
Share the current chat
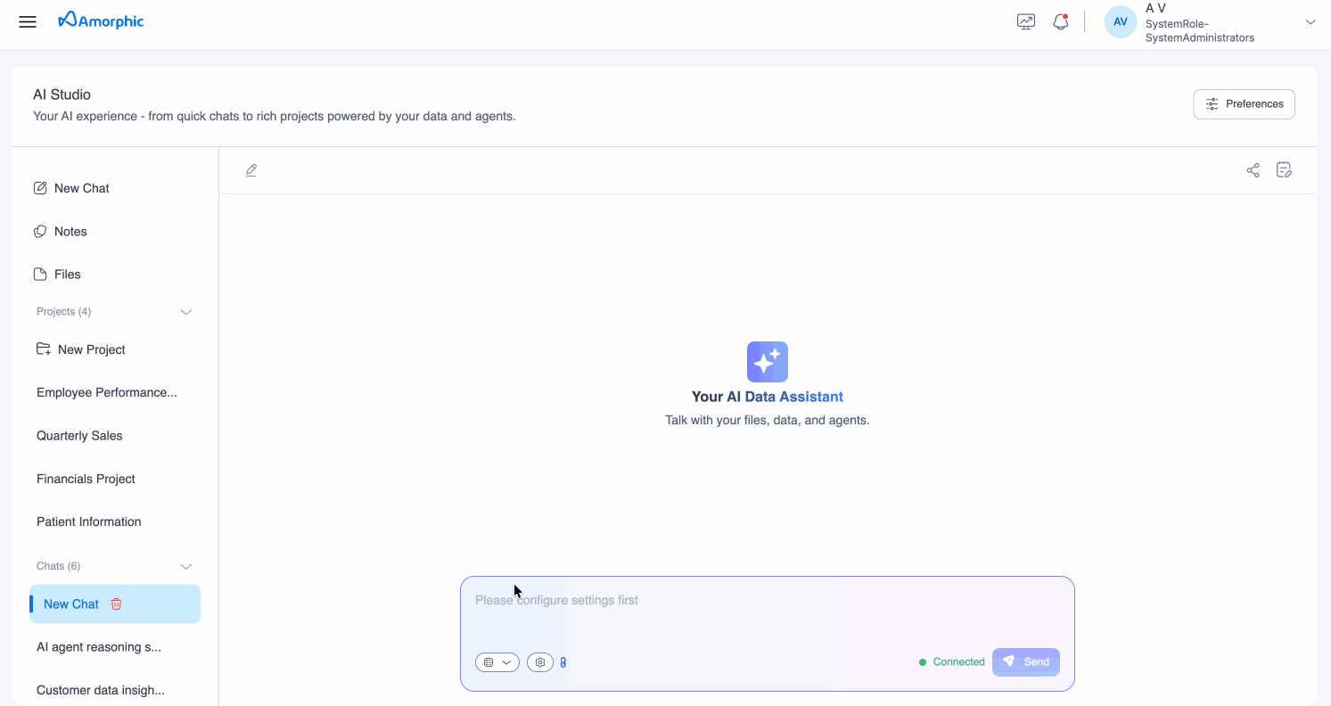coord(1253,169)
